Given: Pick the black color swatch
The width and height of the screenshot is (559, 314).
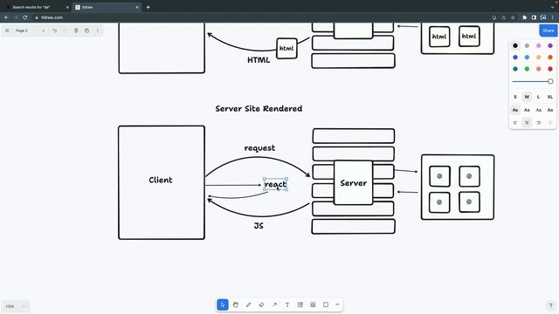Looking at the screenshot, I should coord(515,45).
